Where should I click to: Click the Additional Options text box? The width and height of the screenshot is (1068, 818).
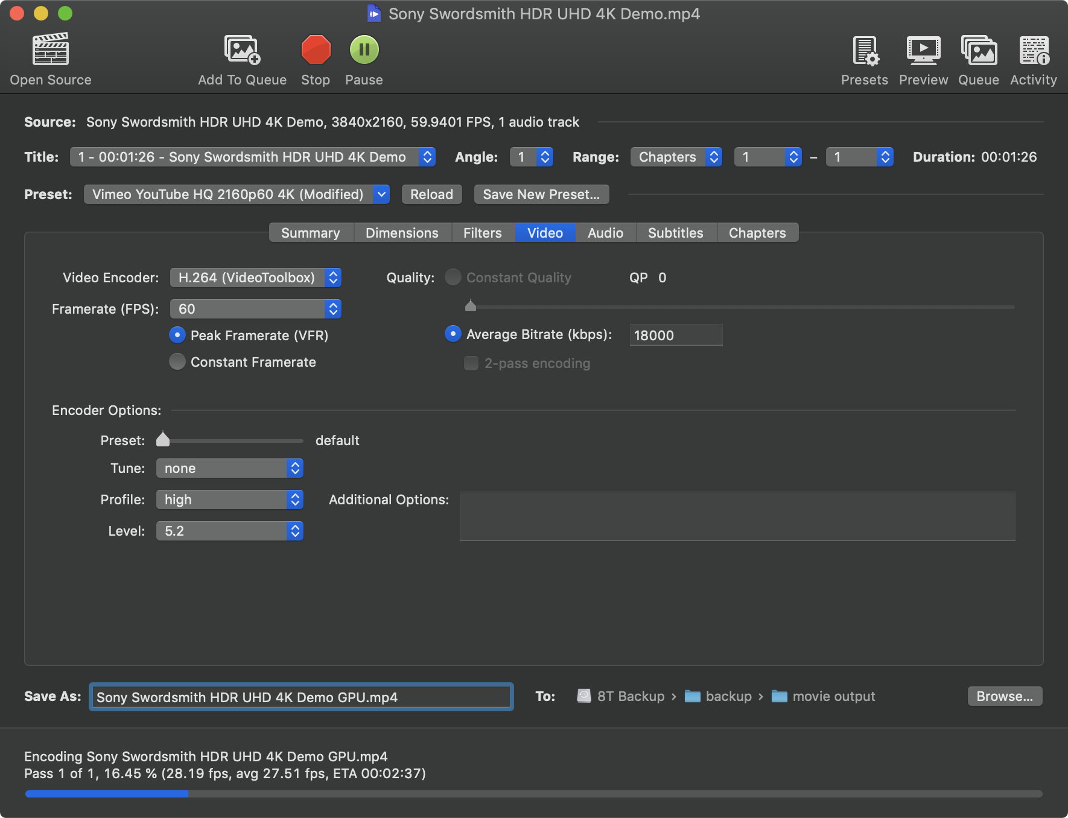click(737, 516)
